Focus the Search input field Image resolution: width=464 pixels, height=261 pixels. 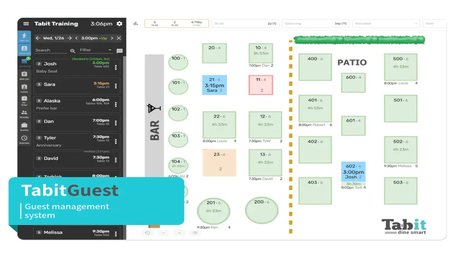coord(51,50)
